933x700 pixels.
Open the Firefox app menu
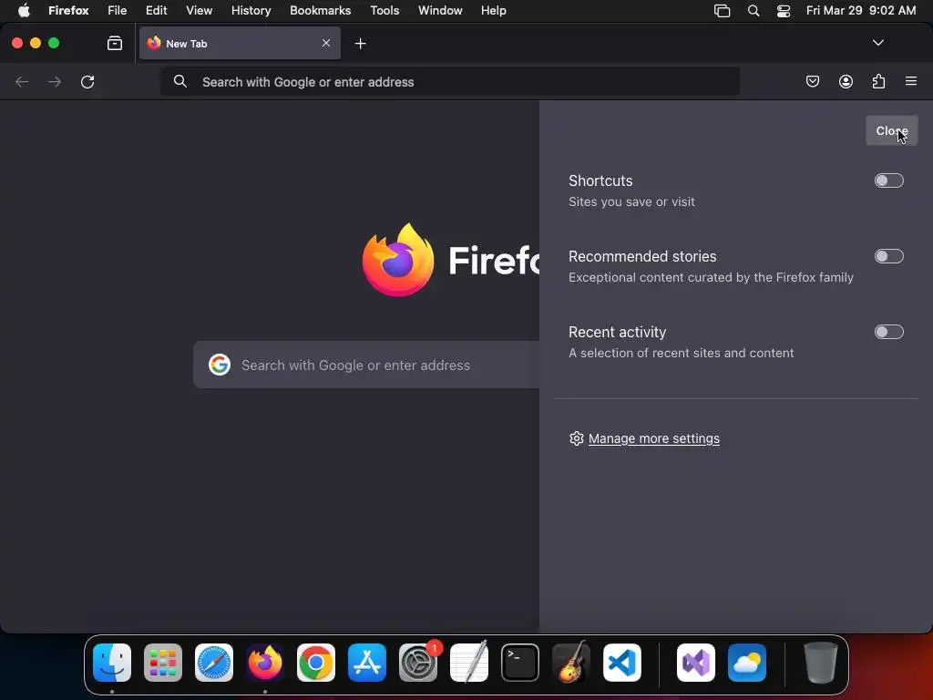point(68,11)
